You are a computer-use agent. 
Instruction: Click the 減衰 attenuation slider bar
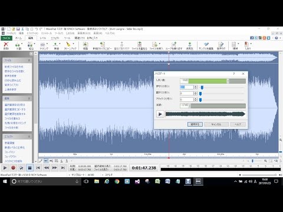click(x=213, y=106)
